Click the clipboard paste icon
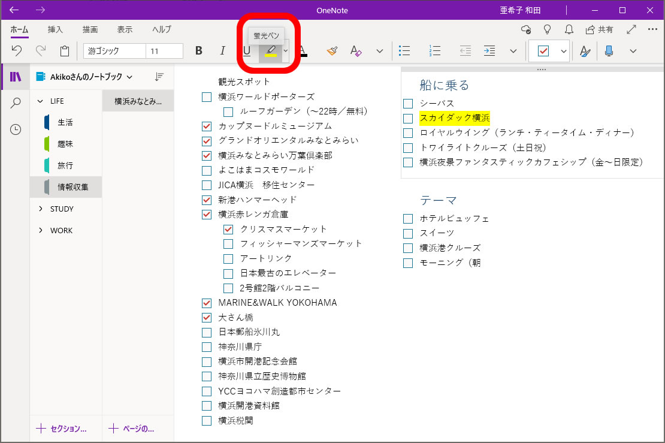The height and width of the screenshot is (443, 665). (65, 51)
